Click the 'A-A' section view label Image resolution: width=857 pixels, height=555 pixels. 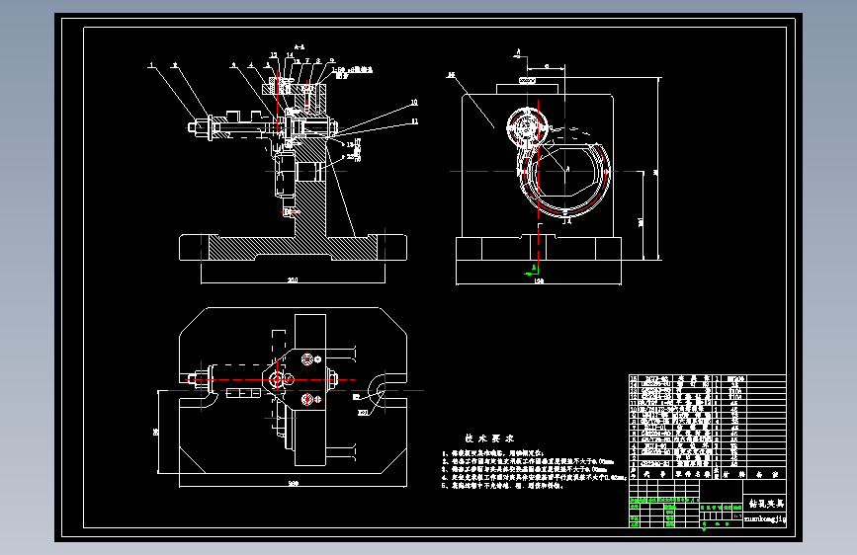[299, 47]
